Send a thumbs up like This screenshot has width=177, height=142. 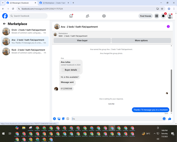click(170, 119)
